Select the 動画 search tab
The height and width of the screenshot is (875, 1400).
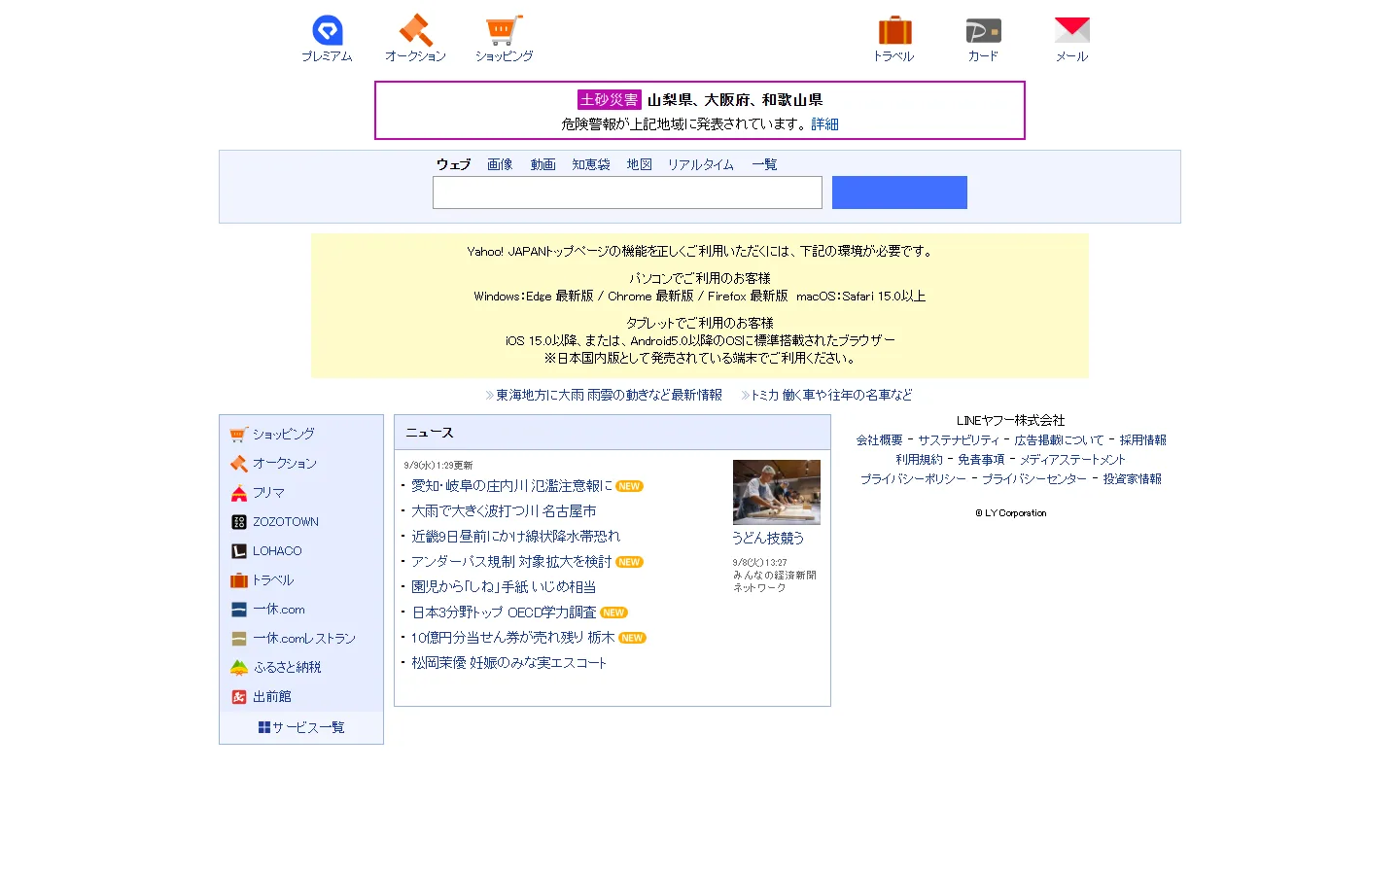pos(542,164)
